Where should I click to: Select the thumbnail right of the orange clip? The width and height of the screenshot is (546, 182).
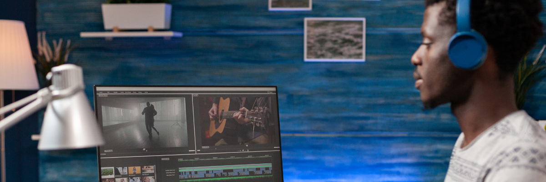148,170
